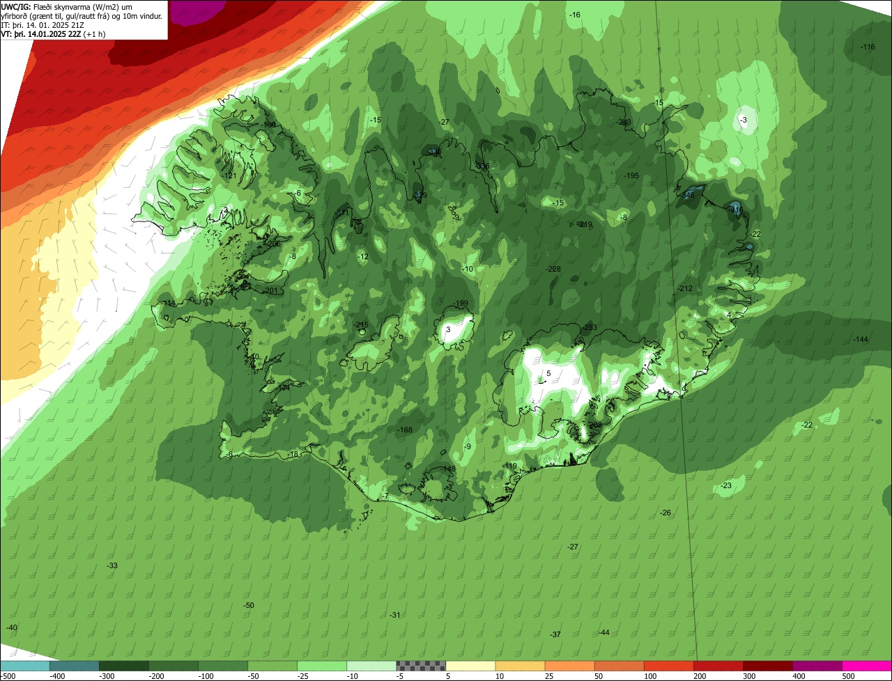Click the "-148" value on the map
This screenshot has width=892, height=681.
448,469
